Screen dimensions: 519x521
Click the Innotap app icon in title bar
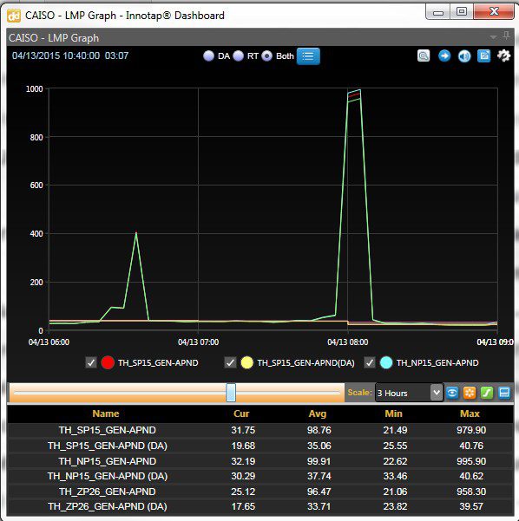[14, 16]
